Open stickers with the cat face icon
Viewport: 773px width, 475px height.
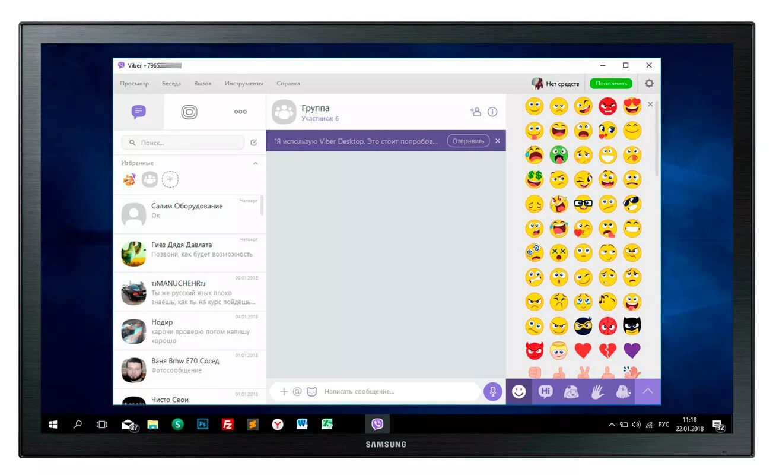[311, 391]
